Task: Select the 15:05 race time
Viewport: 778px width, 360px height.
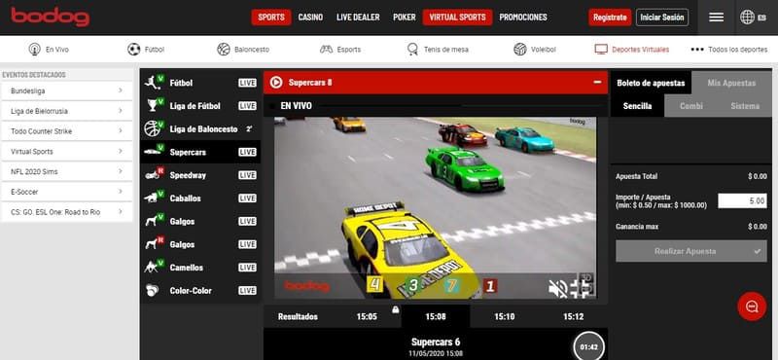Action: (x=367, y=316)
